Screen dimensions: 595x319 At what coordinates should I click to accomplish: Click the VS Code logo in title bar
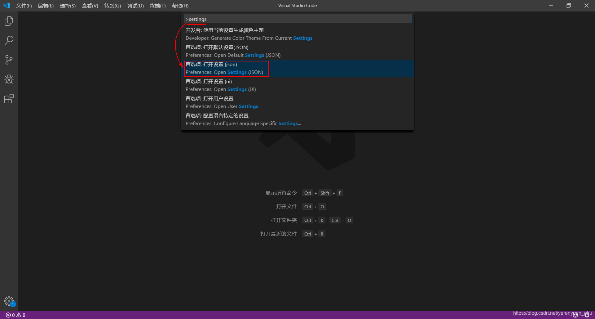pos(7,6)
